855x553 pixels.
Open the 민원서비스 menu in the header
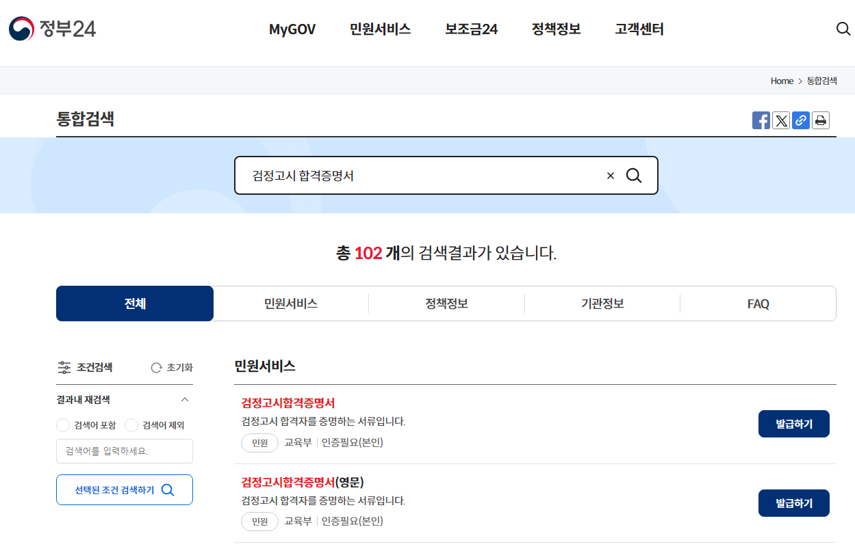[x=380, y=29]
